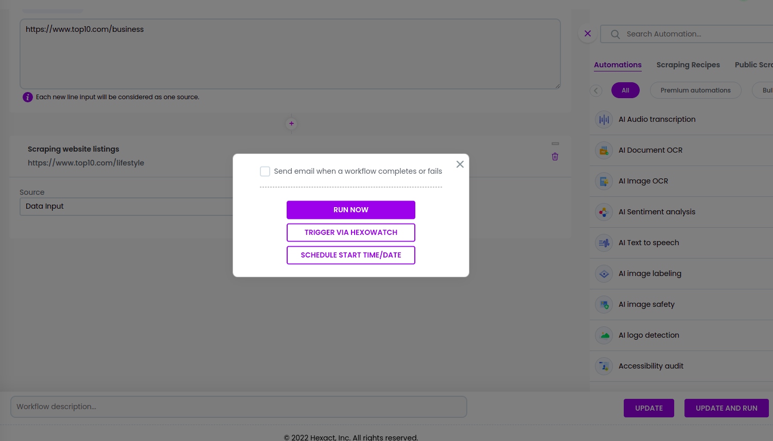Switch to the Scraping Recipes tab
The image size is (773, 441).
coord(688,65)
